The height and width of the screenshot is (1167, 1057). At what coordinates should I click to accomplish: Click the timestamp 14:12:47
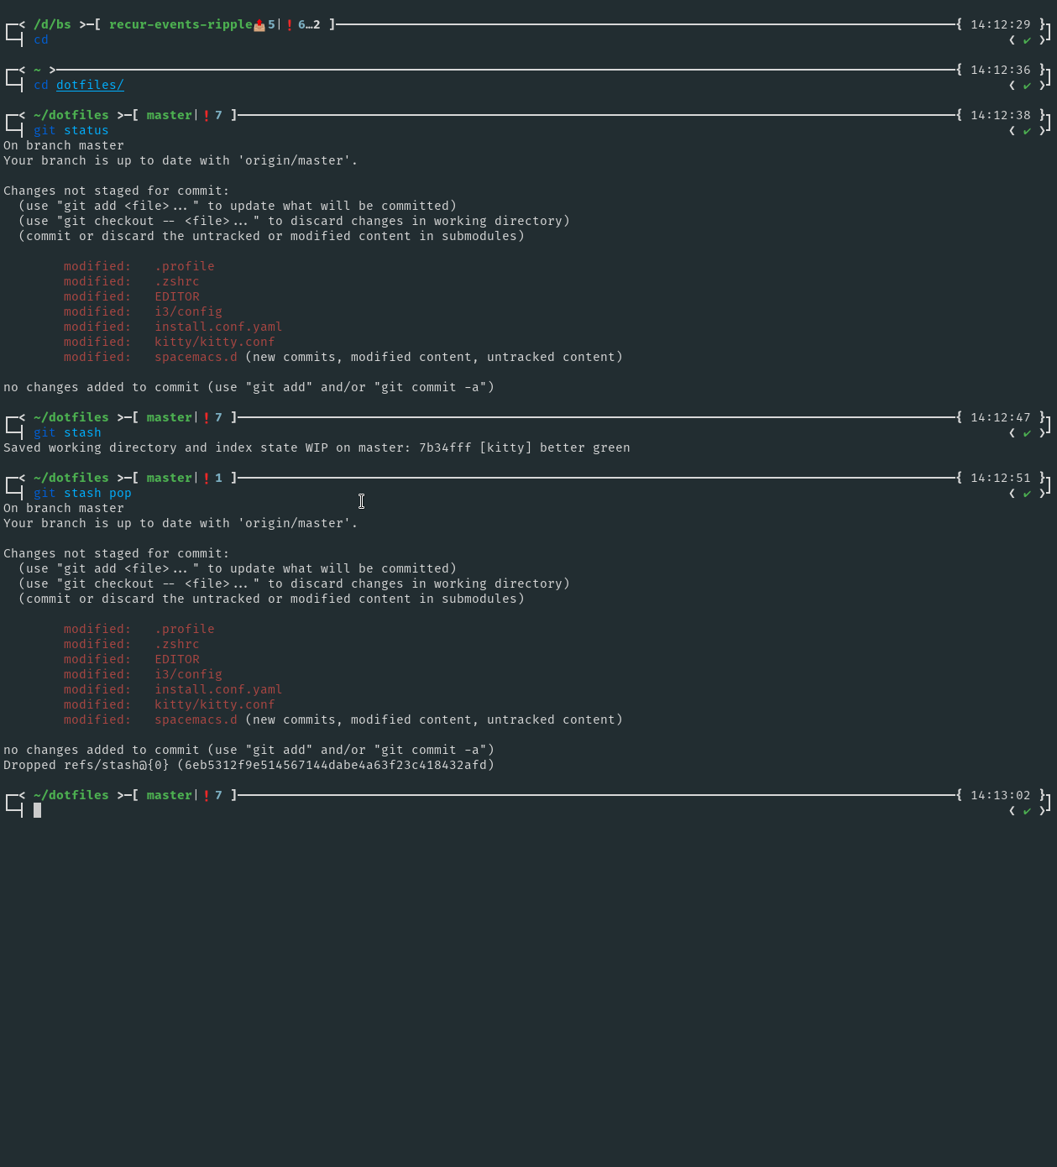(1000, 417)
